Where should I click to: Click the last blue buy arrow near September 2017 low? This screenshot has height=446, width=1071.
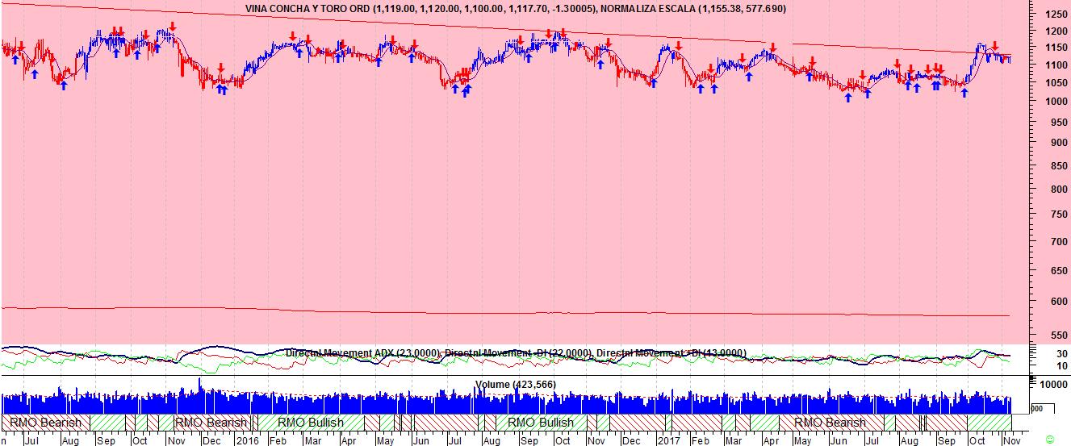coord(964,94)
